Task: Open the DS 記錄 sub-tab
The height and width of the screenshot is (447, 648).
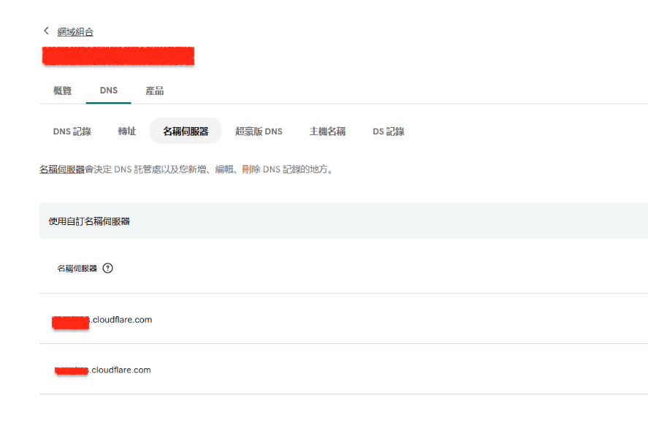Action: click(389, 131)
